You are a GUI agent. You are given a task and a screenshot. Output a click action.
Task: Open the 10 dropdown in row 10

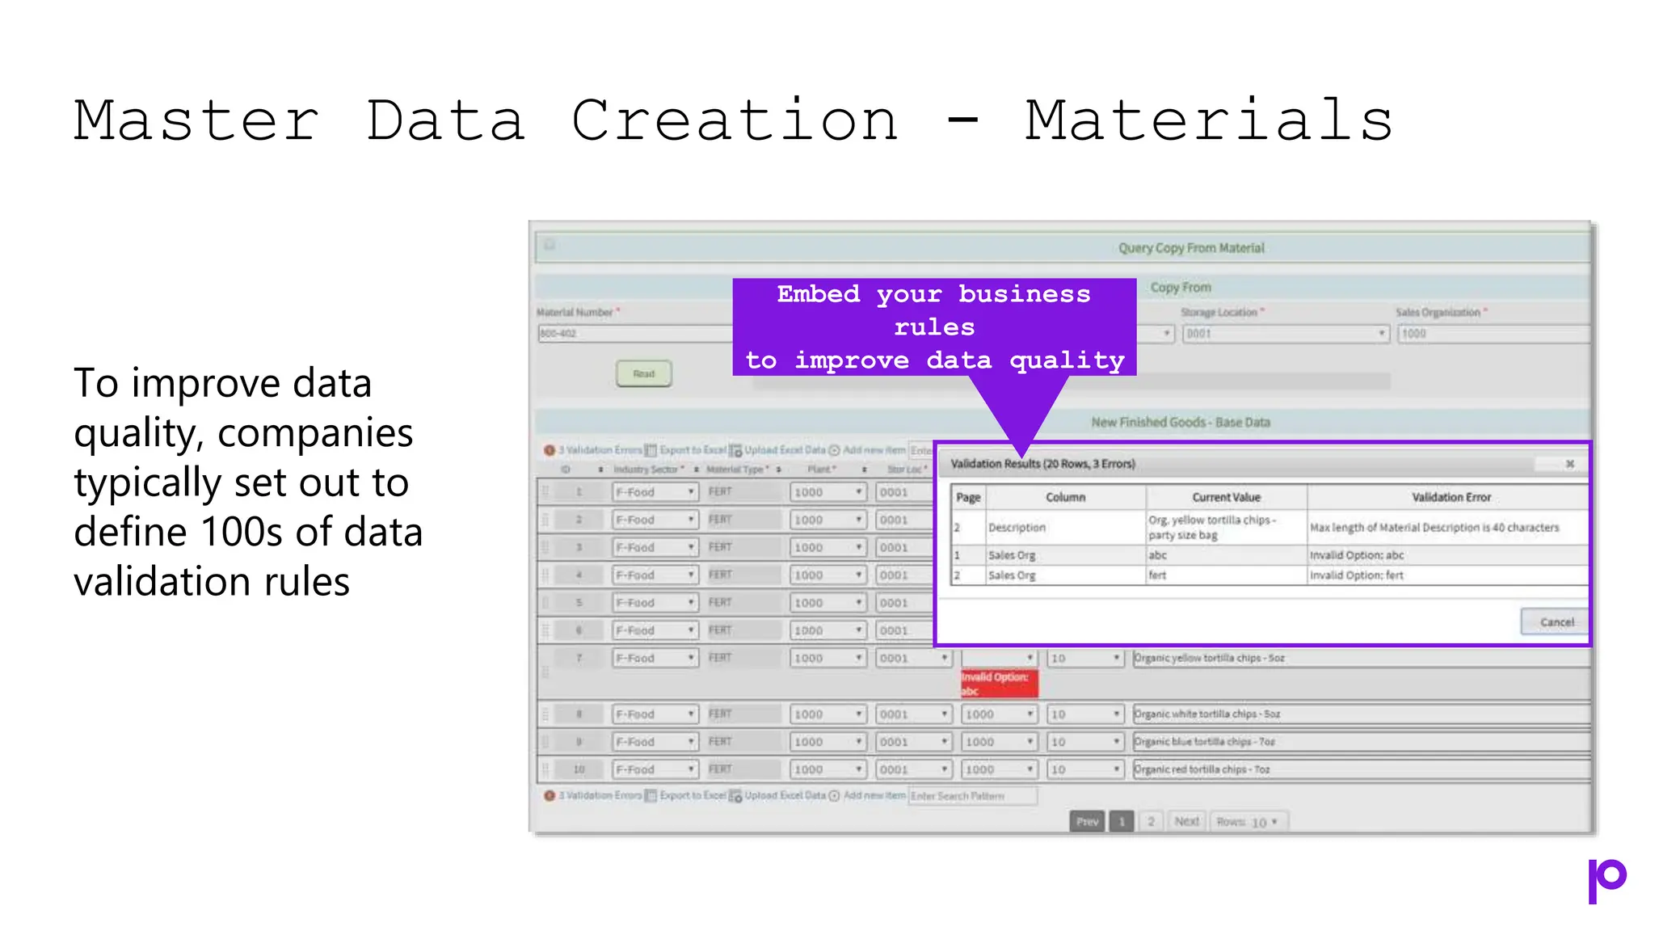coord(1085,769)
